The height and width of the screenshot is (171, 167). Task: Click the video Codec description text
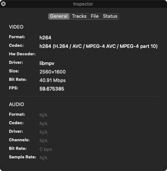98,46
